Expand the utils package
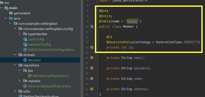The width and height of the screenshot is (205, 97). coord(15,91)
